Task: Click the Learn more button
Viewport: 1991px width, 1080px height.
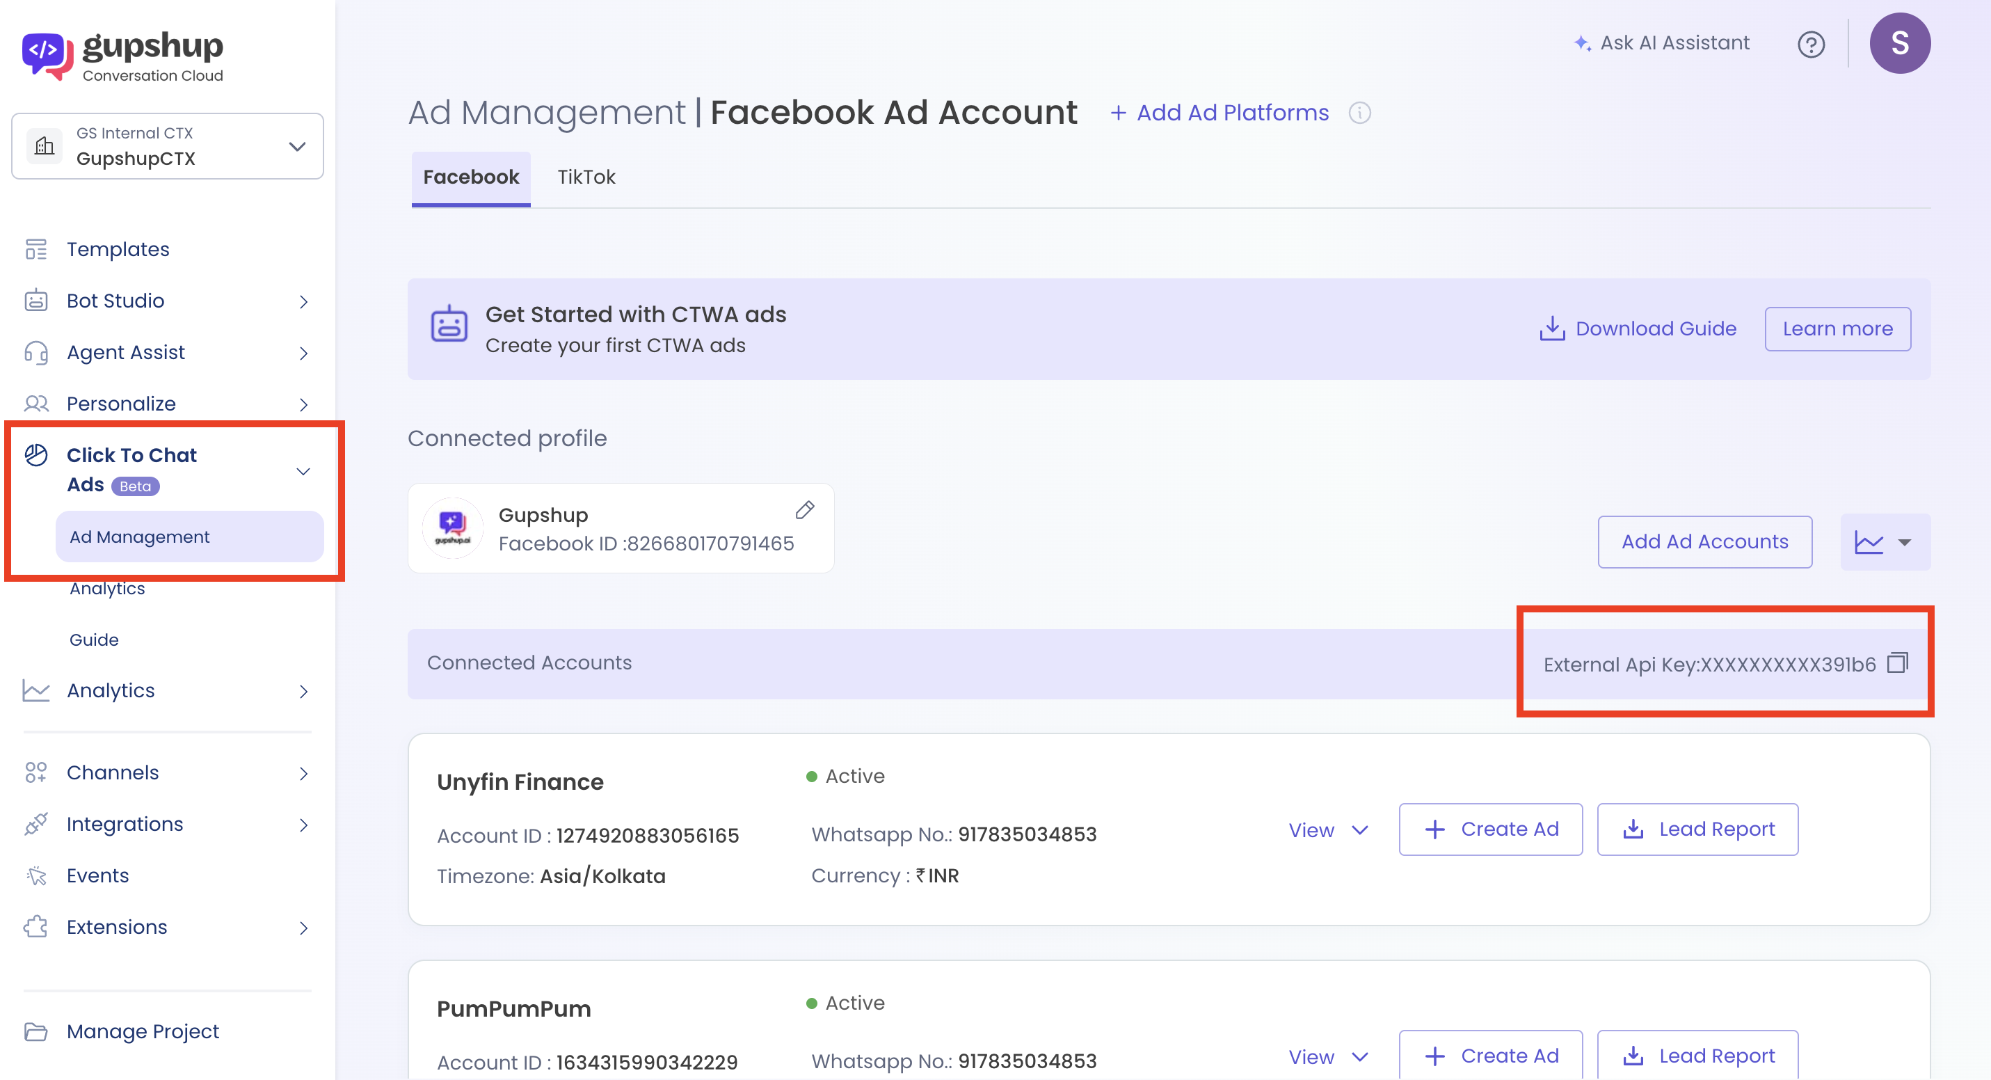Action: 1837,328
